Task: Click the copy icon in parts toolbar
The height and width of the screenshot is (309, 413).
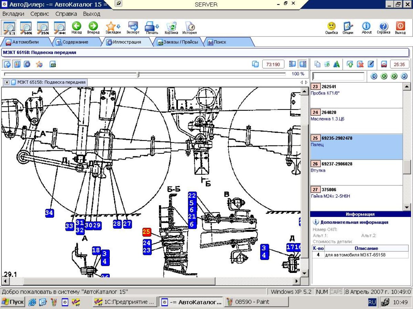Action: point(318,64)
